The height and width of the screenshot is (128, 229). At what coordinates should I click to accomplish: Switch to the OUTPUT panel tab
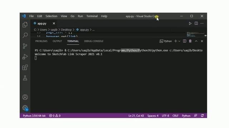(x=57, y=41)
